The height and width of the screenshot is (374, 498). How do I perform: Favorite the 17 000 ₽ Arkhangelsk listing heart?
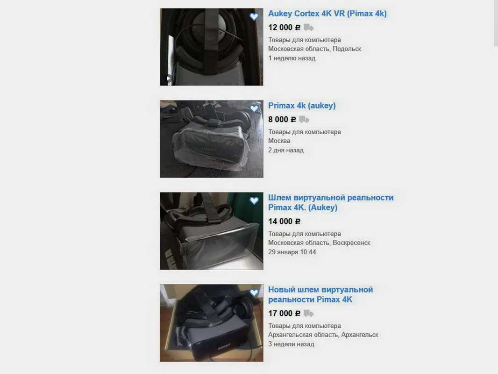click(254, 292)
